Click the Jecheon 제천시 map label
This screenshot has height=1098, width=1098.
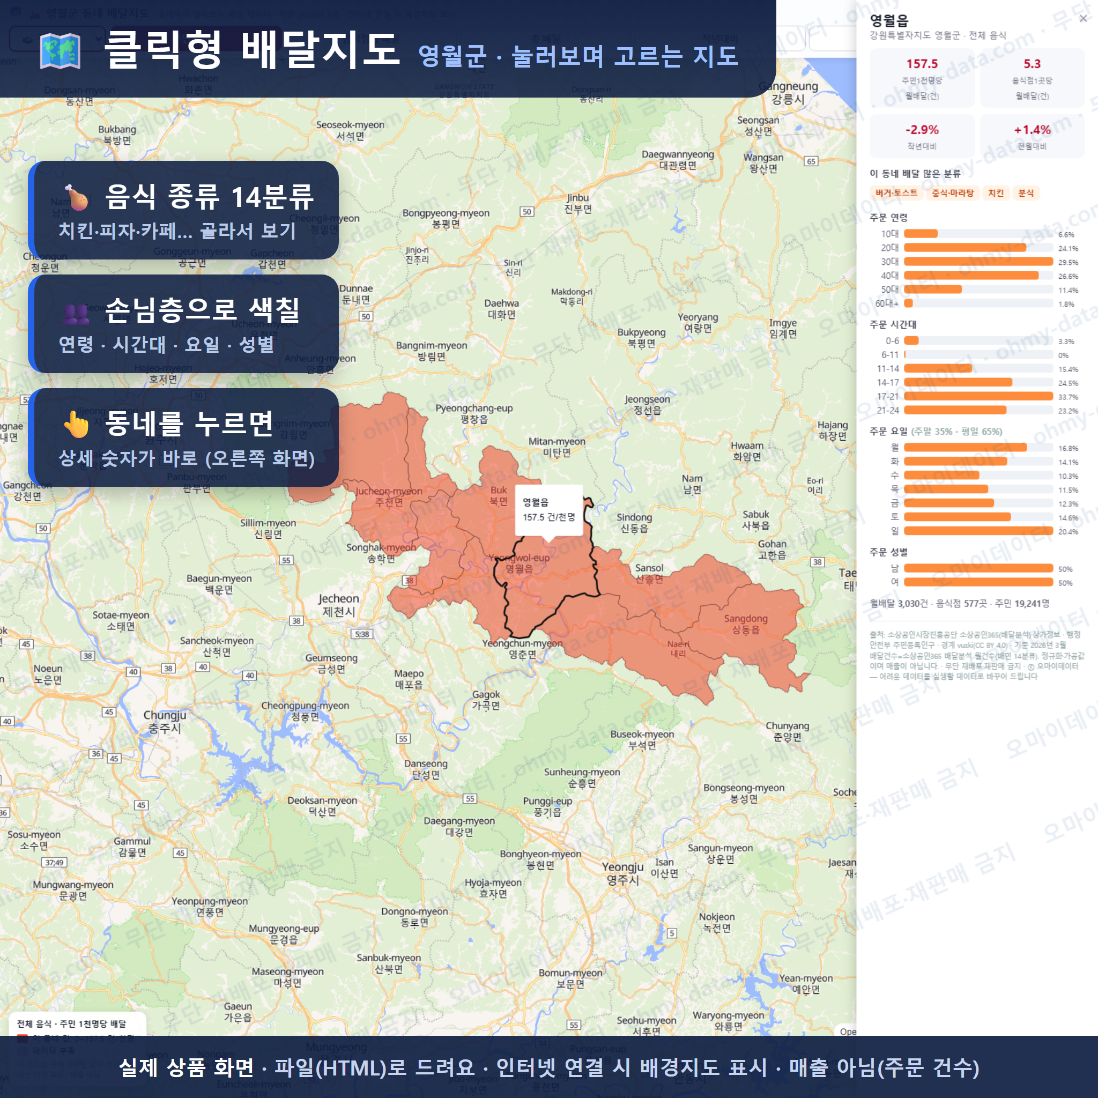tap(339, 605)
